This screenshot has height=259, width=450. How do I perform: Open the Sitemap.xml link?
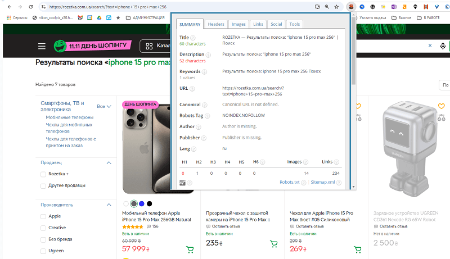click(x=323, y=182)
